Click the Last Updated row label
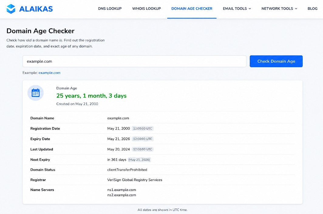 coord(42,149)
